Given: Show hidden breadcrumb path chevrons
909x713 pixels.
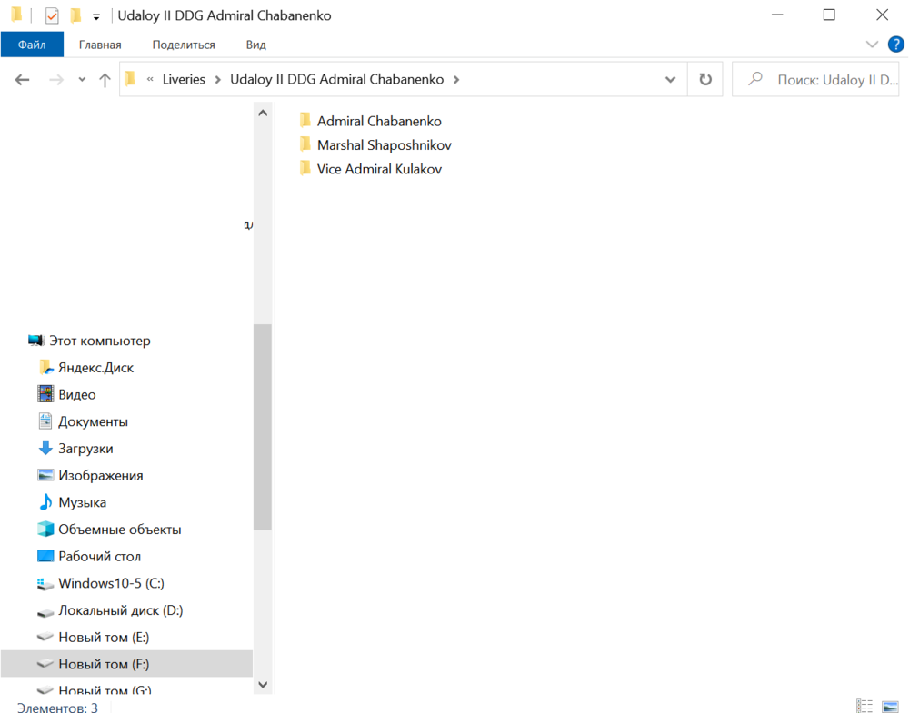Looking at the screenshot, I should (150, 79).
